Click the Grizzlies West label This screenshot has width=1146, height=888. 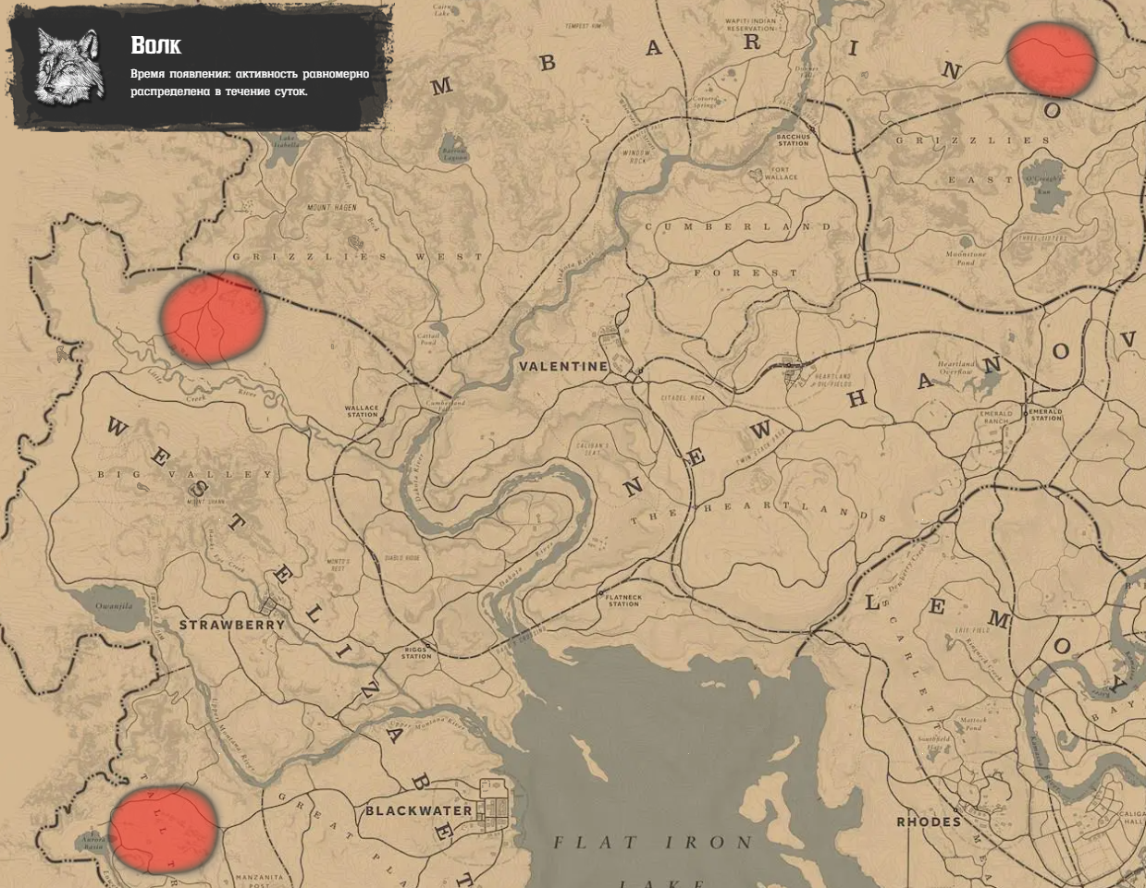coord(357,257)
